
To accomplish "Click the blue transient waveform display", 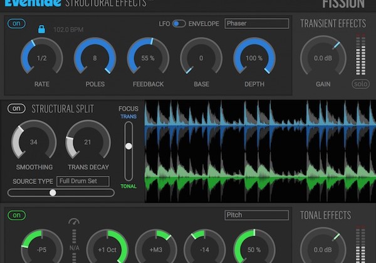I will point(260,125).
